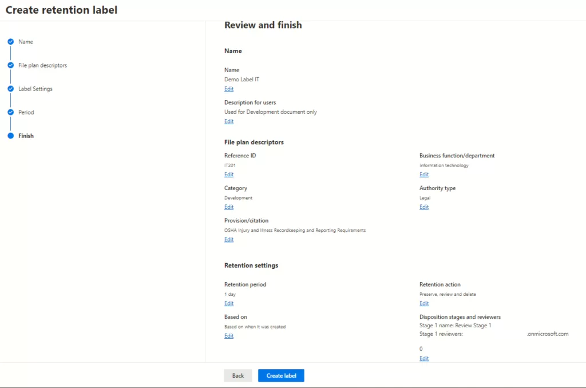Go to the Name wizard step
The width and height of the screenshot is (586, 388).
tap(26, 42)
